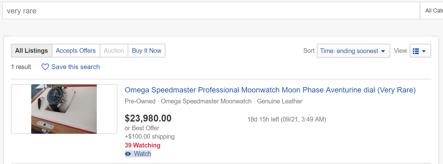Viewport: 443px width, 164px height.
Task: Switch to the Buy It Now tab
Action: [x=146, y=51]
